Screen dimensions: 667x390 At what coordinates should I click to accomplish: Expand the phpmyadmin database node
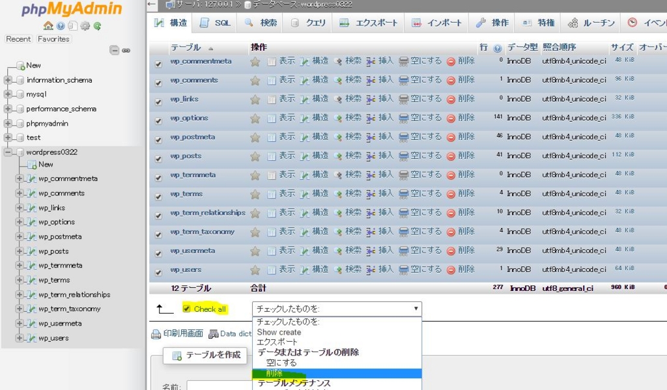click(x=8, y=123)
